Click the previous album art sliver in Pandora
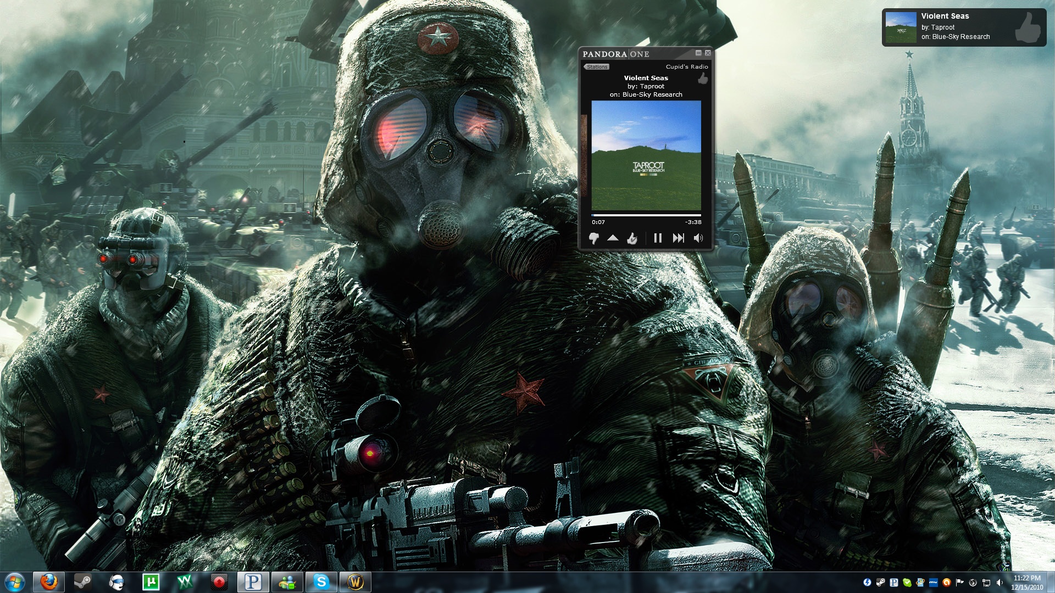 coord(584,155)
